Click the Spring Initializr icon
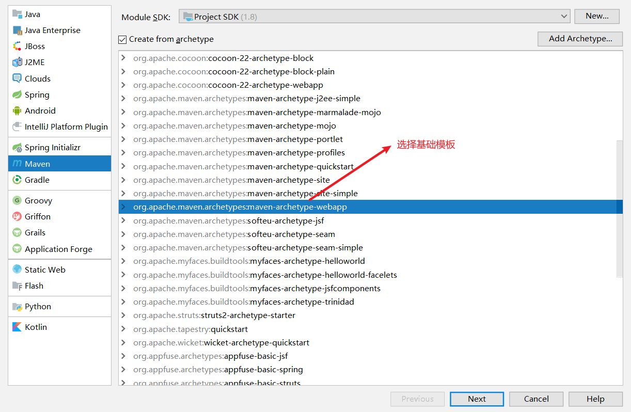631x412 pixels. click(x=17, y=147)
